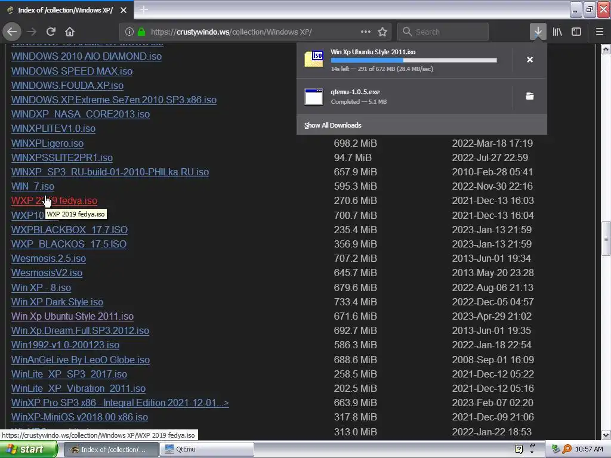This screenshot has height=458, width=611.
Task: Click the orange magnifier tray icon
Action: coord(567,449)
